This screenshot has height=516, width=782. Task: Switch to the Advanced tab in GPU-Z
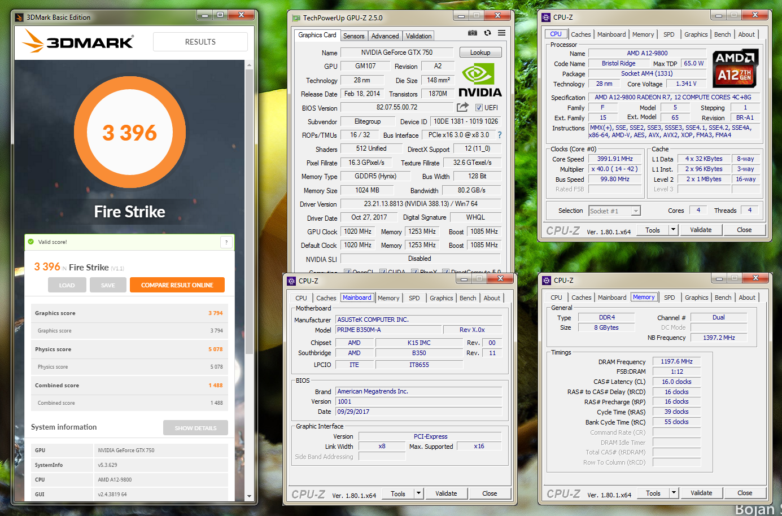385,36
